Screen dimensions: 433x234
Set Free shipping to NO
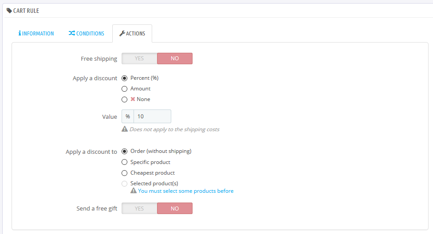[175, 58]
